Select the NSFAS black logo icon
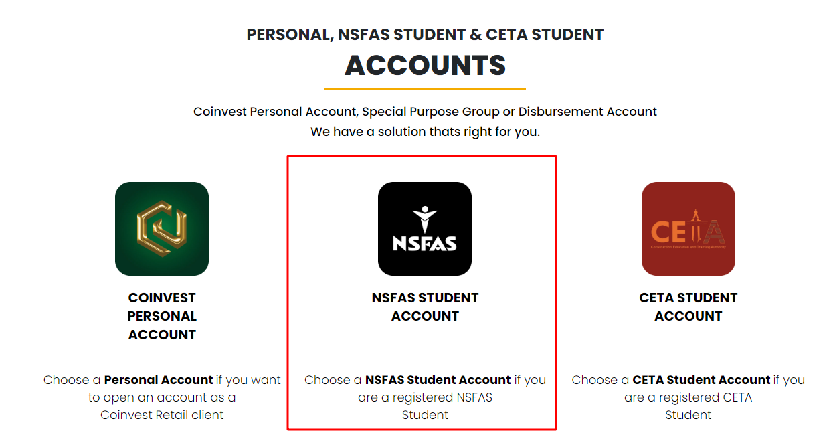 click(x=425, y=229)
